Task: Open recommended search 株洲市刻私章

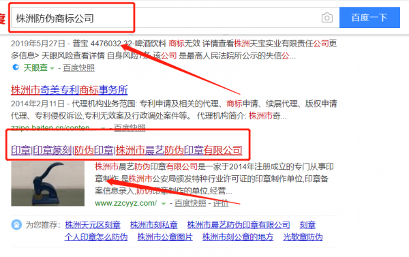Action: (154, 225)
